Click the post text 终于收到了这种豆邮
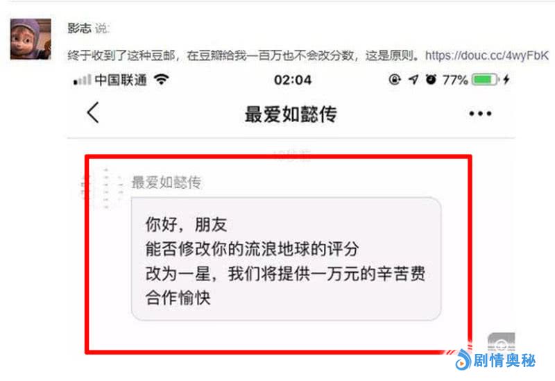The height and width of the screenshot is (381, 555). (121, 56)
